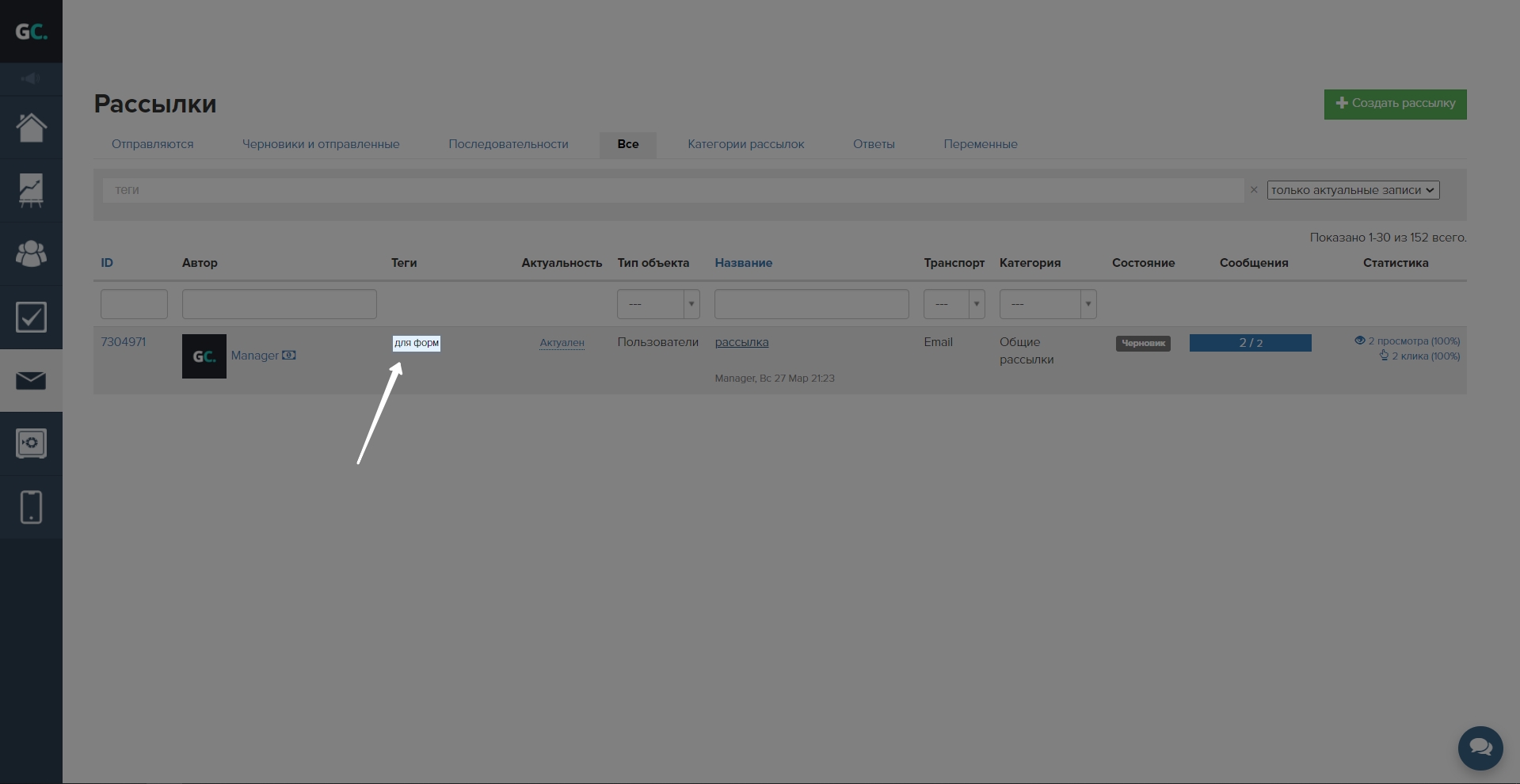Open the home icon in sidebar

tap(31, 127)
